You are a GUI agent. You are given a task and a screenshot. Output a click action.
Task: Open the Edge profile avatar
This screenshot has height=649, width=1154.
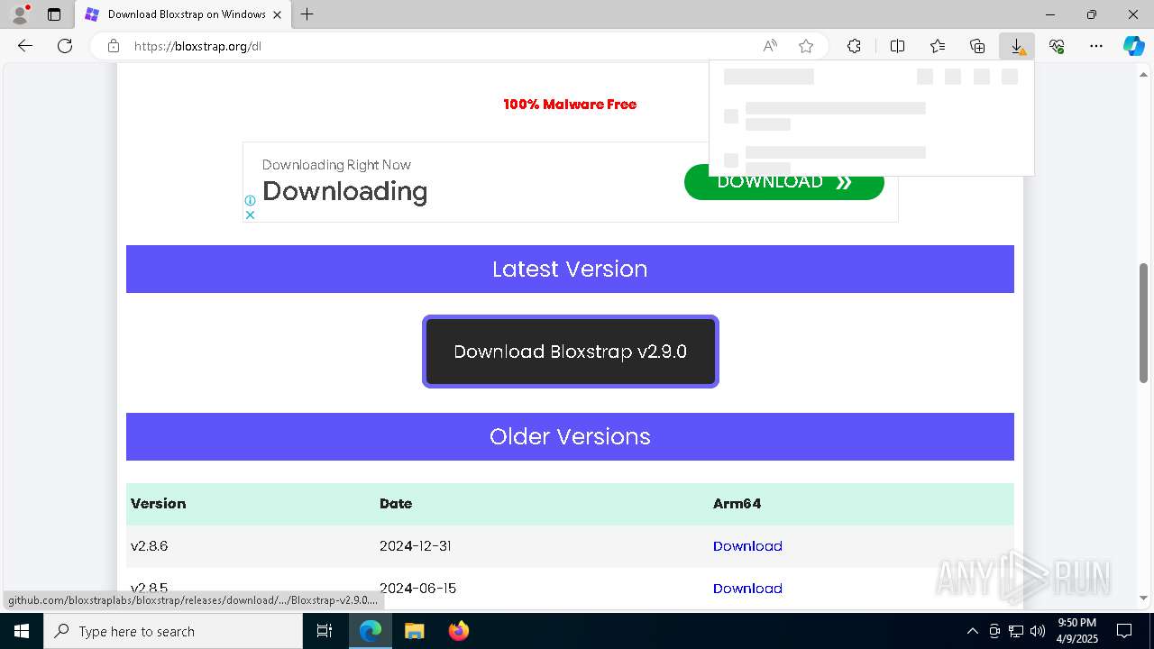tap(19, 14)
